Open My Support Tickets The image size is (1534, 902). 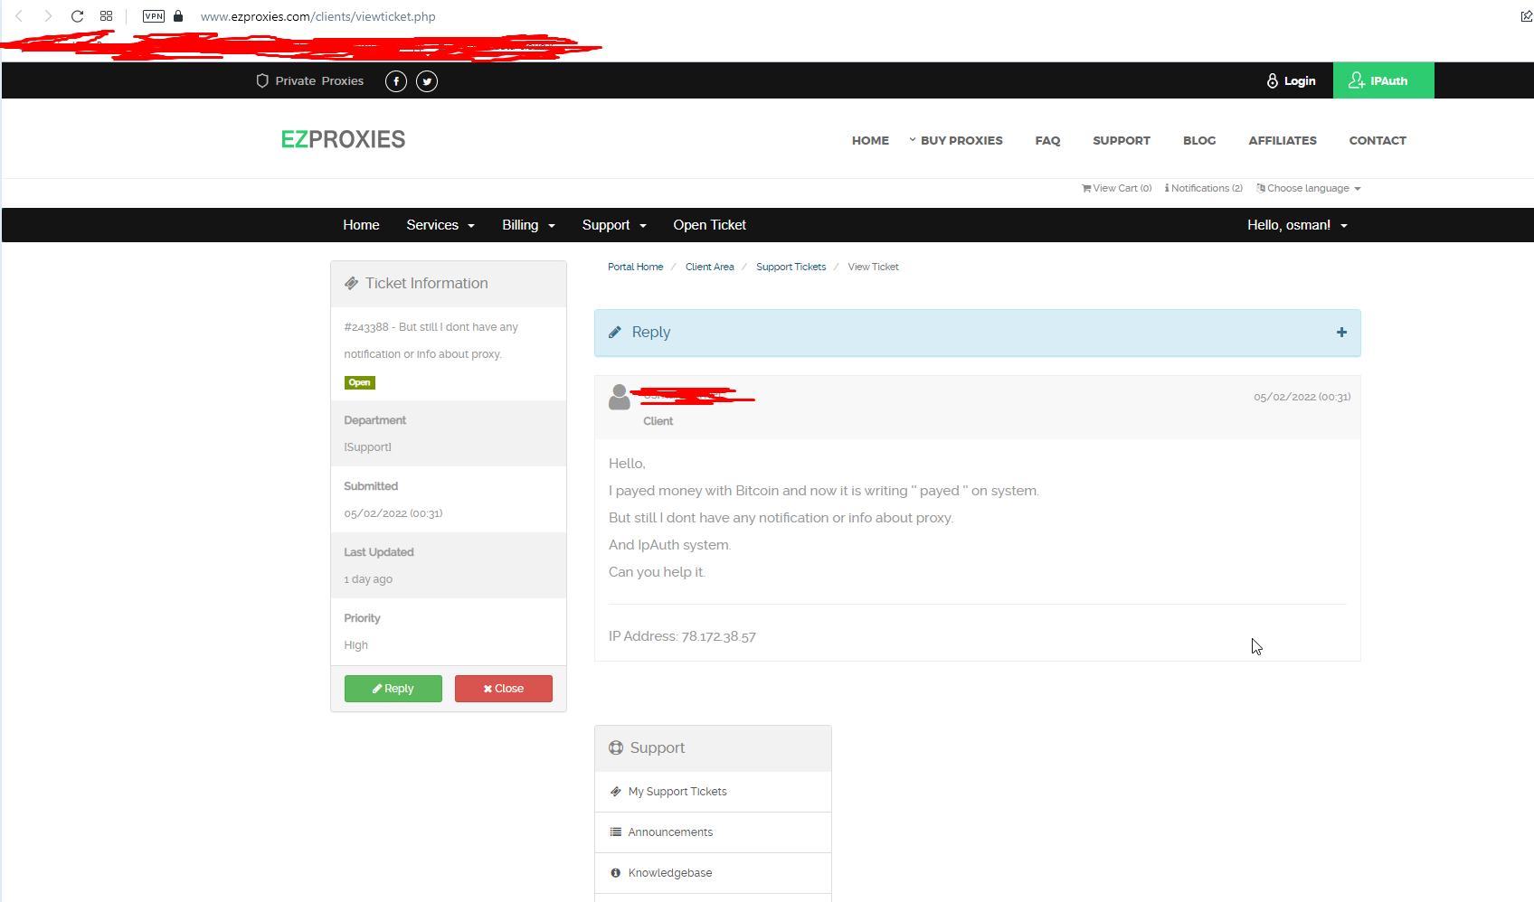pyautogui.click(x=677, y=792)
